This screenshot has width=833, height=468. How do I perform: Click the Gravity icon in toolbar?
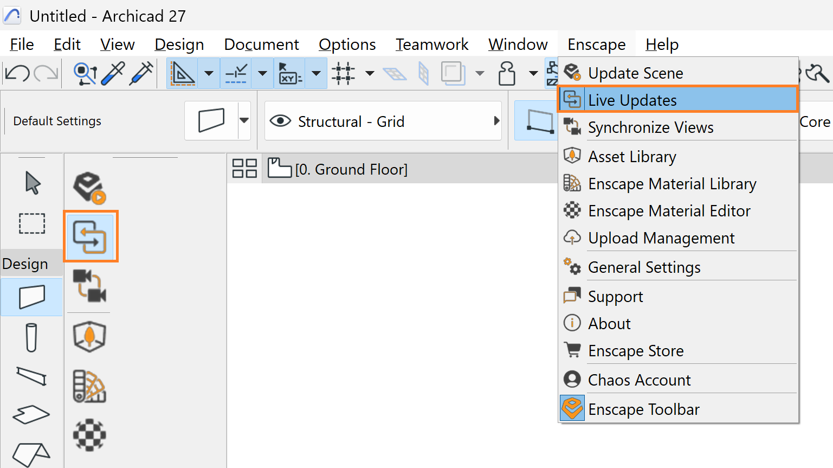coord(507,73)
